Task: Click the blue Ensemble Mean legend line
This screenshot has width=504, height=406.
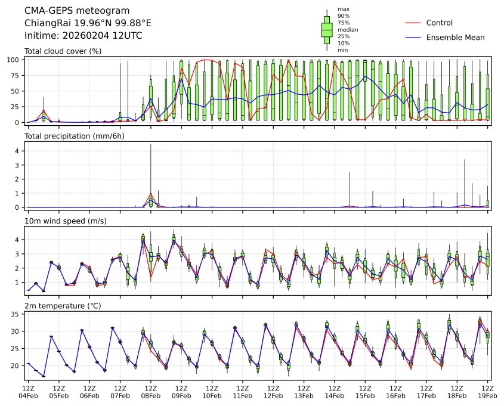Action: click(x=413, y=38)
